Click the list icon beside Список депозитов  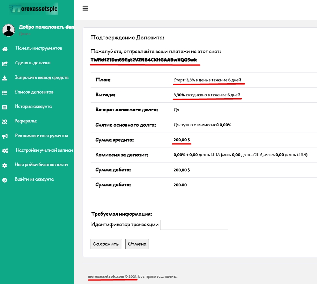click(5, 93)
